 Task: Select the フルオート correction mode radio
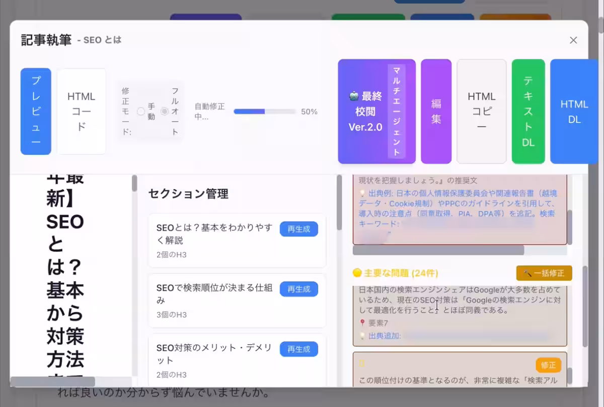(165, 112)
